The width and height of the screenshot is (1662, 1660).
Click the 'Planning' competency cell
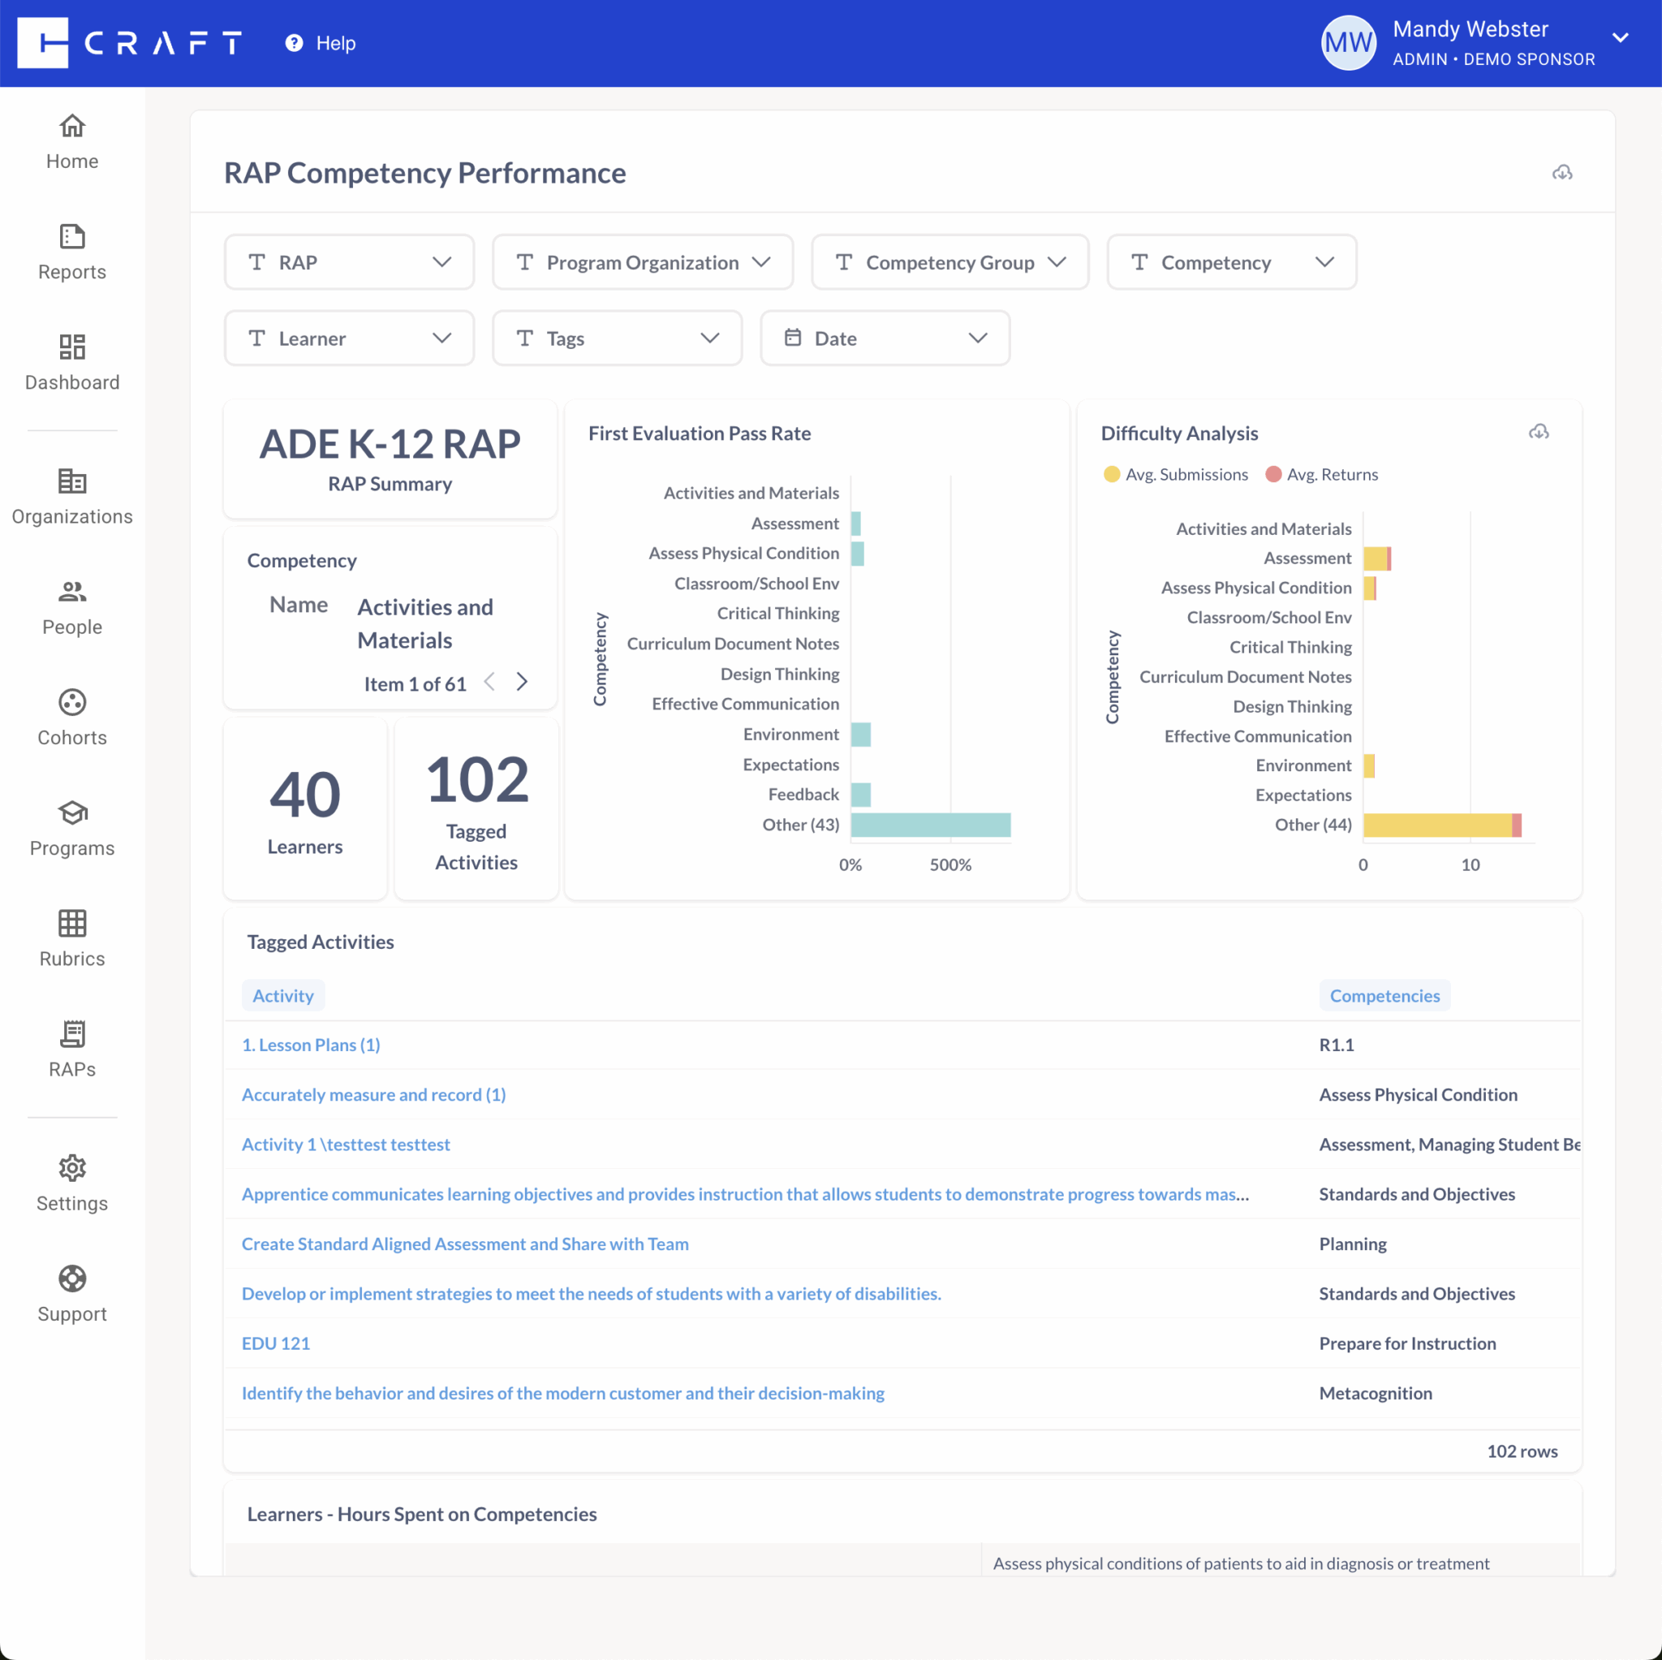(1352, 1244)
